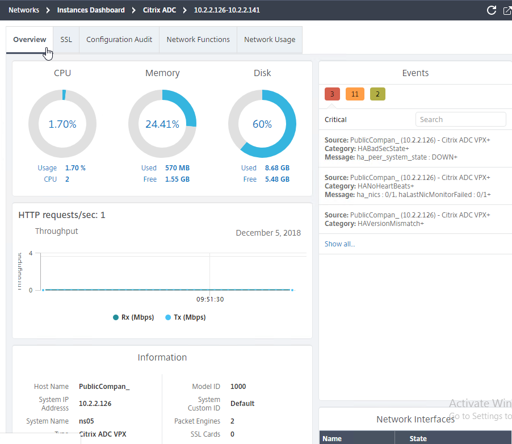Screen dimensions: 512x444
Task: Click the System IP 10.2.2.126 value
Action: point(95,404)
